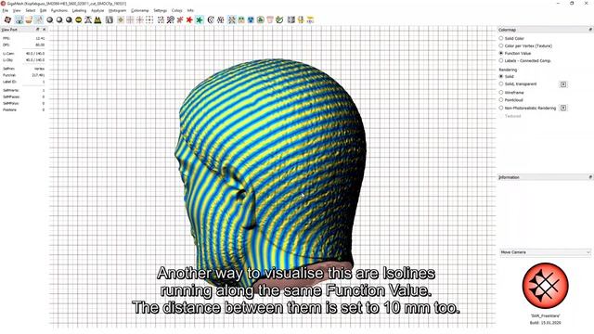Image resolution: width=594 pixels, height=334 pixels.
Task: Float the Colormap panel with its pin icon
Action: point(590,30)
